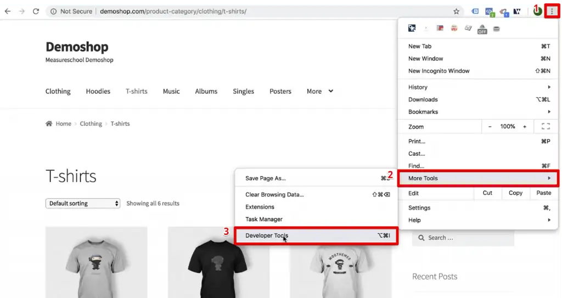
Task: Click Home in the breadcrumb
Action: [x=64, y=123]
